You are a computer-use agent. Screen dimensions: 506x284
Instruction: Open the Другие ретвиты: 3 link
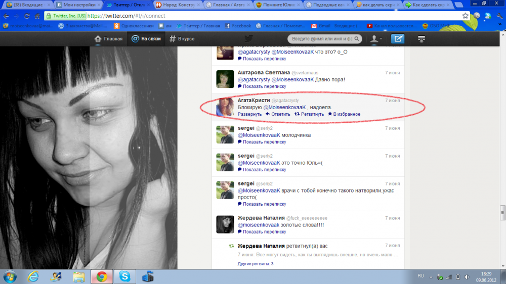pos(256,264)
